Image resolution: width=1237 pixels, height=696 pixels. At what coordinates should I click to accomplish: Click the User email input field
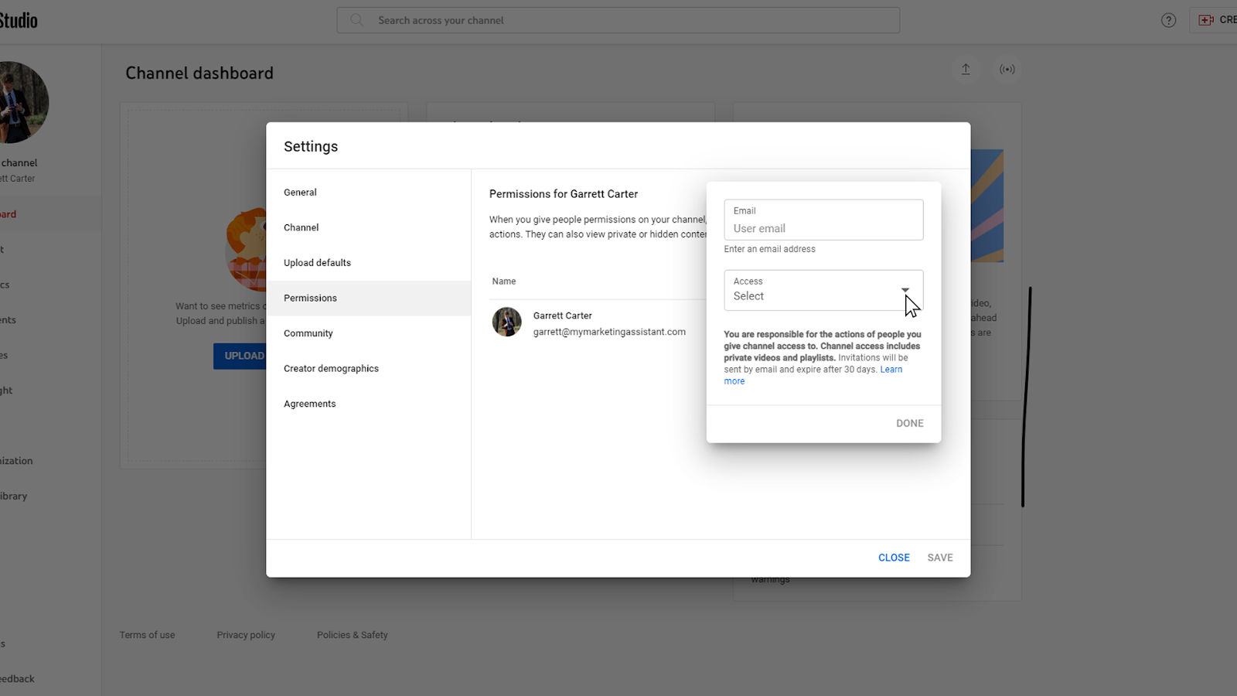[x=823, y=228]
